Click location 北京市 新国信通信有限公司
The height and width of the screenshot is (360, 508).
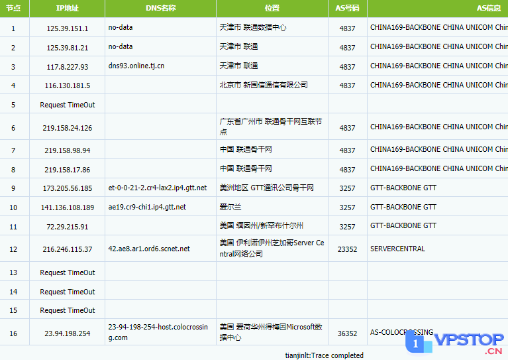[x=264, y=85]
